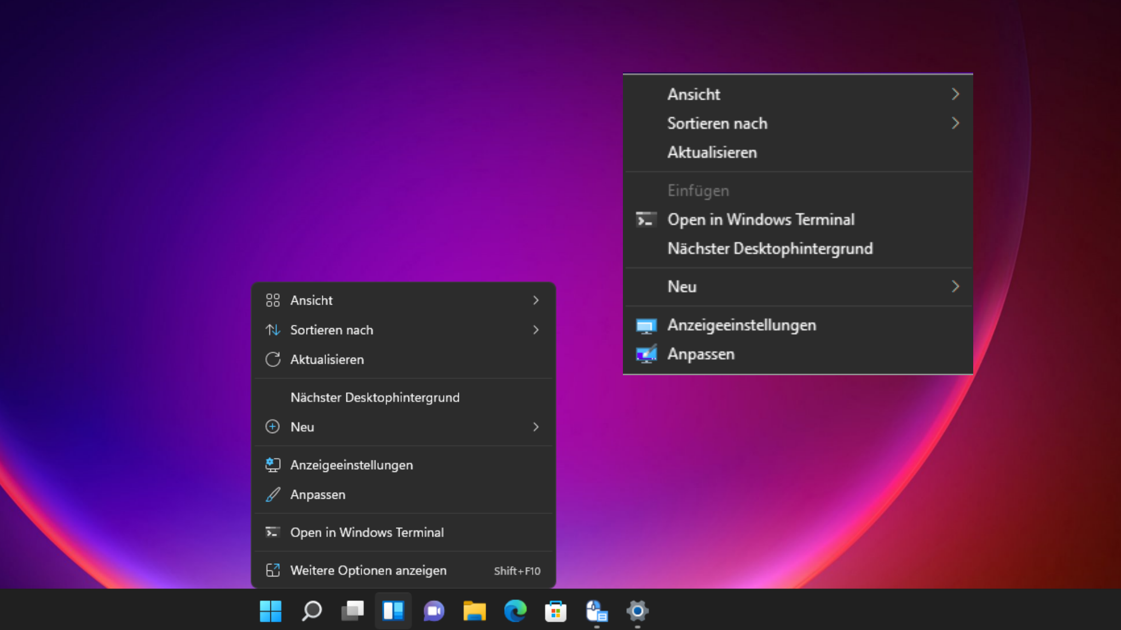Select Nächster Desktophintergrund in new menu
Image resolution: width=1121 pixels, height=630 pixels.
(x=403, y=398)
